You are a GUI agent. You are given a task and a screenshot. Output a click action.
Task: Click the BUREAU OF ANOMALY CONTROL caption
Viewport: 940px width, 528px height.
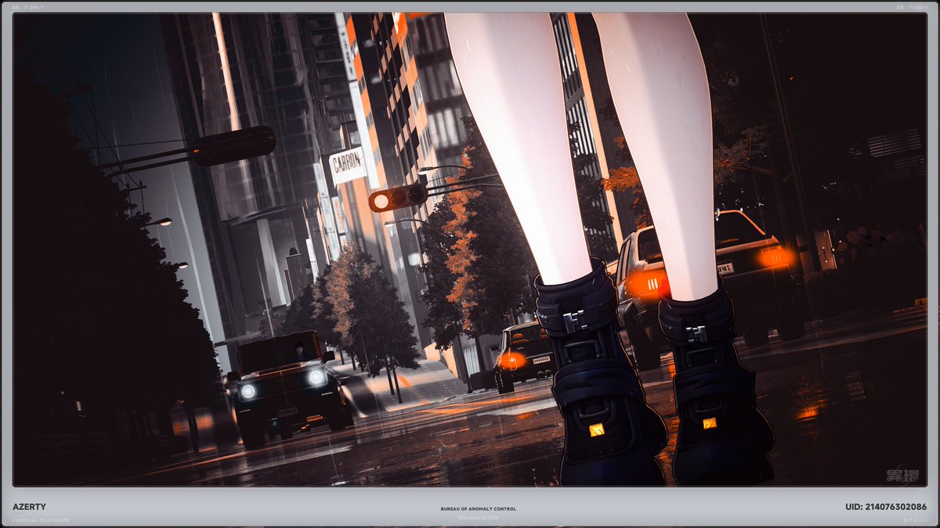(x=478, y=509)
